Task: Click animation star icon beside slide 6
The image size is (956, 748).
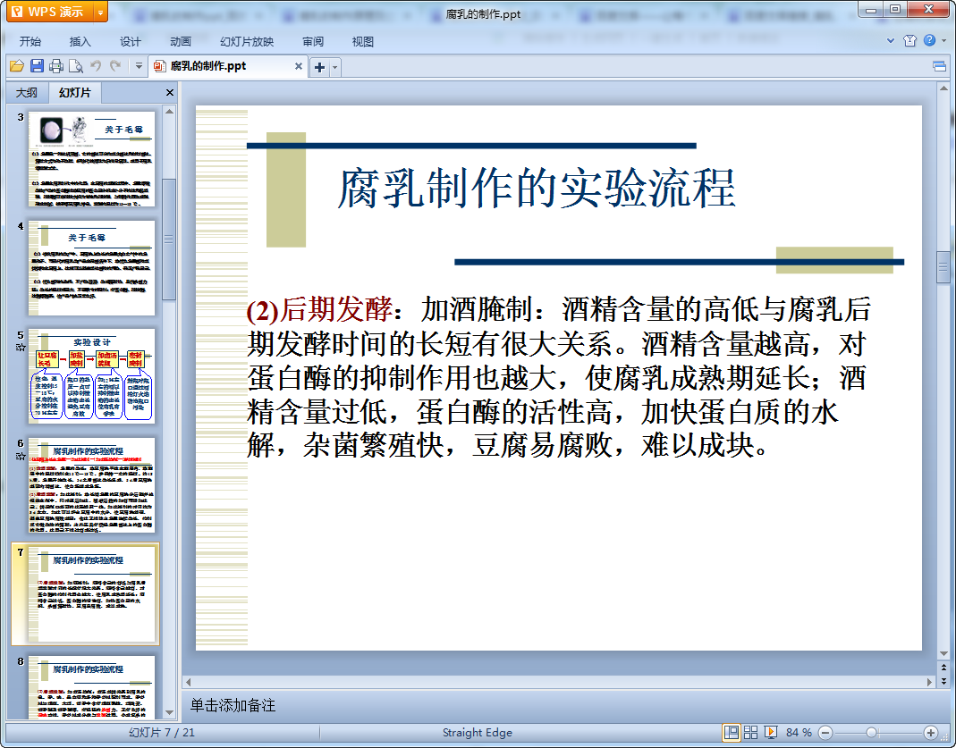Action: click(20, 456)
